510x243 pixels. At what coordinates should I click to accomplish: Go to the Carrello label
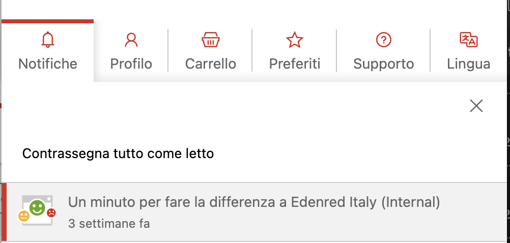click(x=210, y=64)
